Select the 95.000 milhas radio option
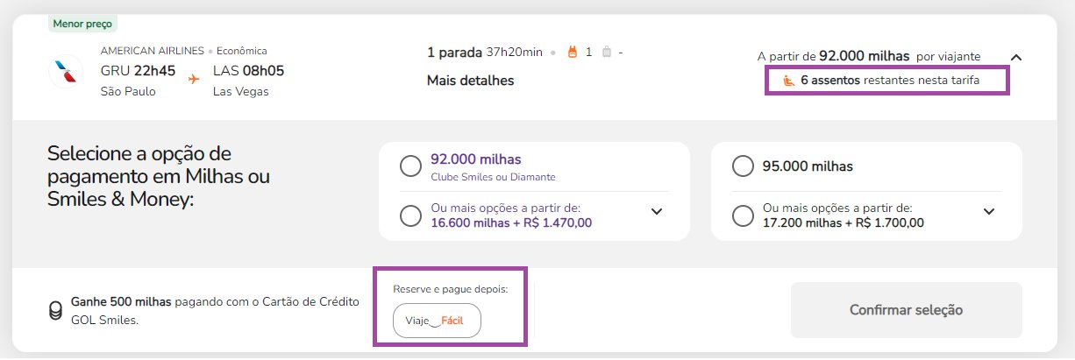The width and height of the screenshot is (1075, 360). (x=743, y=166)
